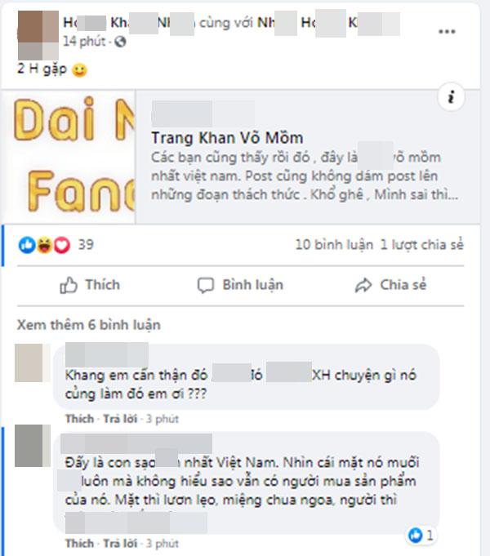Expand Xem thêm 6 bình luận
The height and width of the screenshot is (556, 490).
[x=89, y=325]
